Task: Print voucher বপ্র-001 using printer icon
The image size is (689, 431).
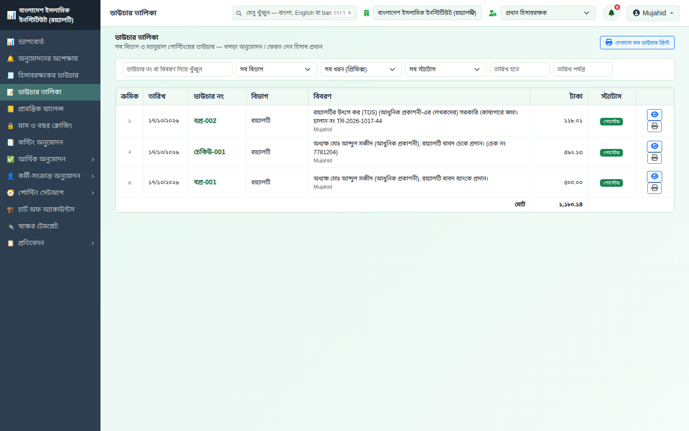Action: coord(655,188)
